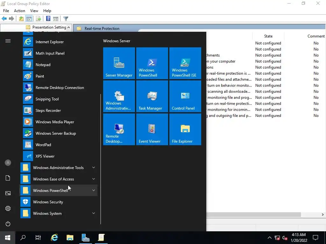The height and width of the screenshot is (244, 326).
Task: Open File Explorer from the taskbar
Action: 70,238
